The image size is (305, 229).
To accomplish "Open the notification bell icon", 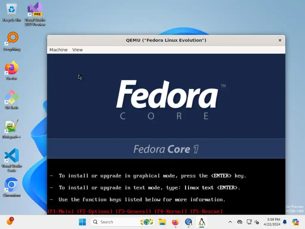I will [285, 222].
